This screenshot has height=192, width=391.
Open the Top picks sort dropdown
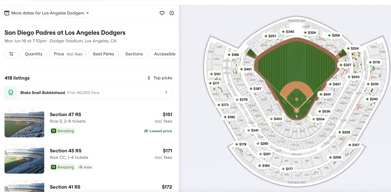click(x=160, y=78)
